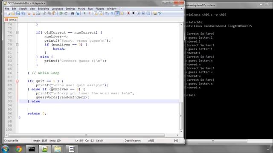Toggle synchronize vertical scrolling icon
The image size is (273, 153).
coord(96,13)
